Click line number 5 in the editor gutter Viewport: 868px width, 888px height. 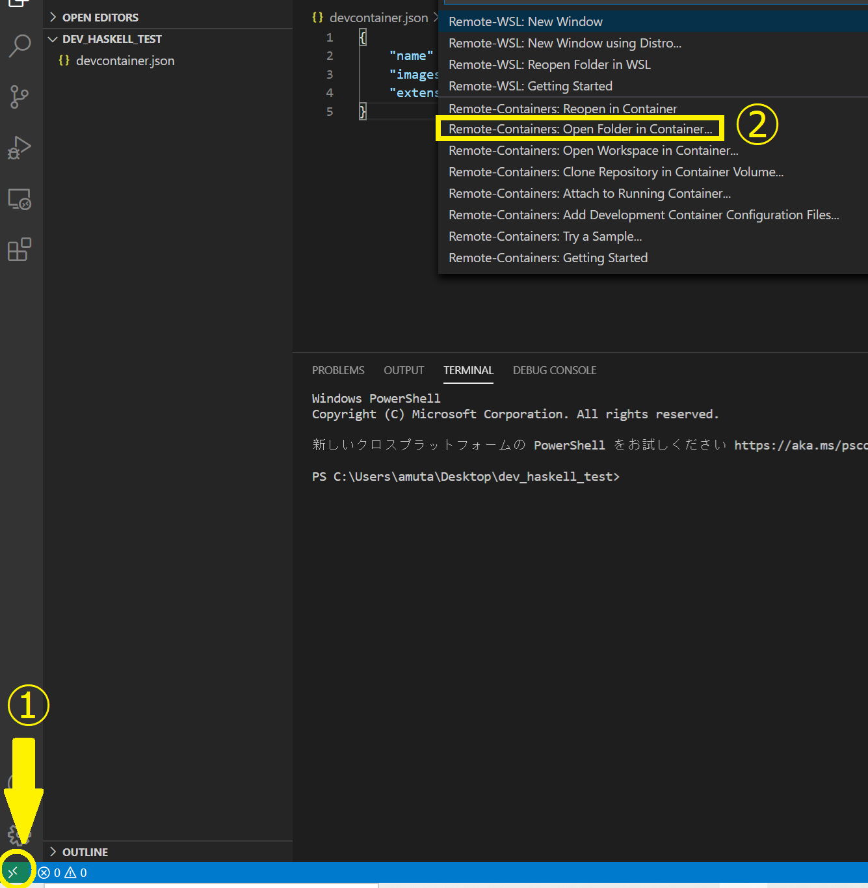[x=330, y=112]
